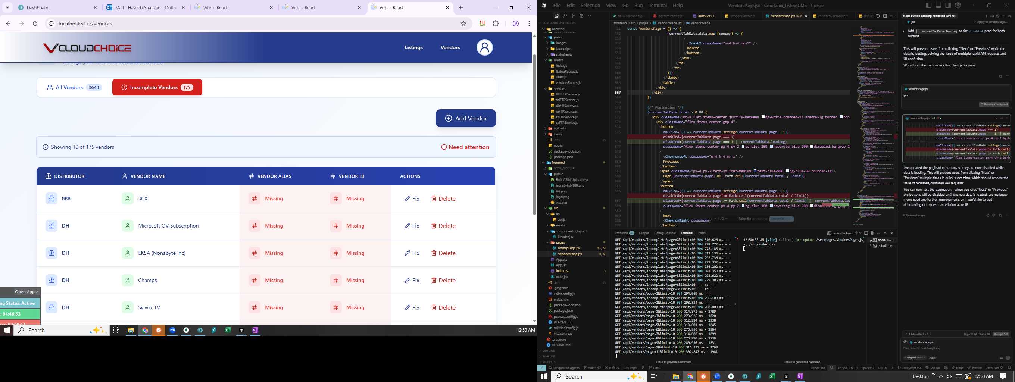Viewport: 1015px width, 382px height.
Task: Open the Terminal menu in Cursor
Action: tap(658, 6)
